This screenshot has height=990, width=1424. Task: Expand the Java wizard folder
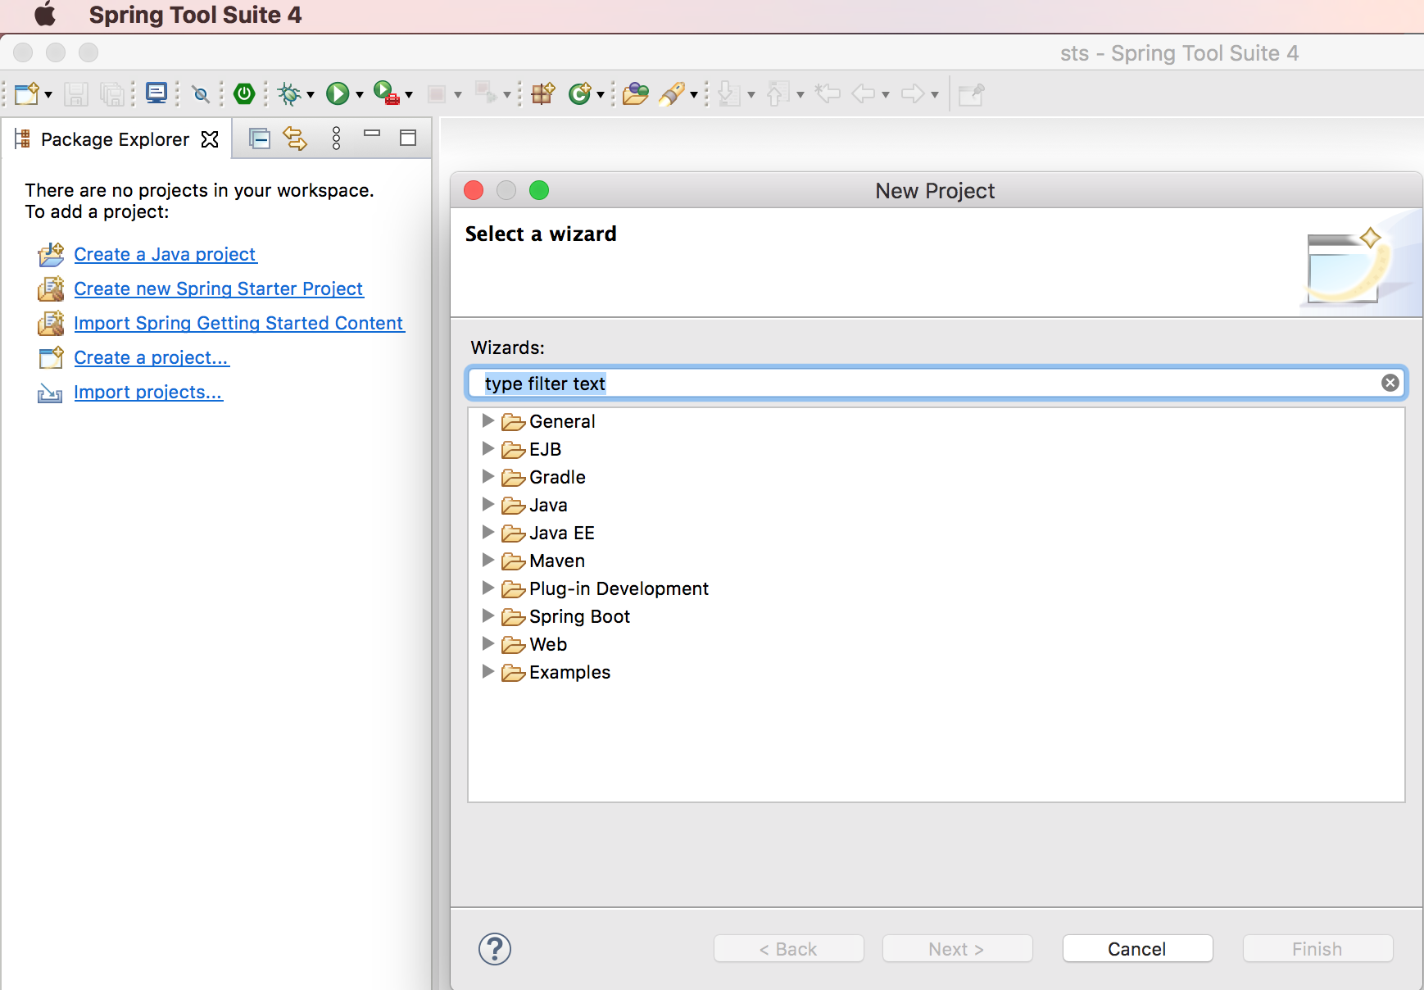(x=488, y=504)
